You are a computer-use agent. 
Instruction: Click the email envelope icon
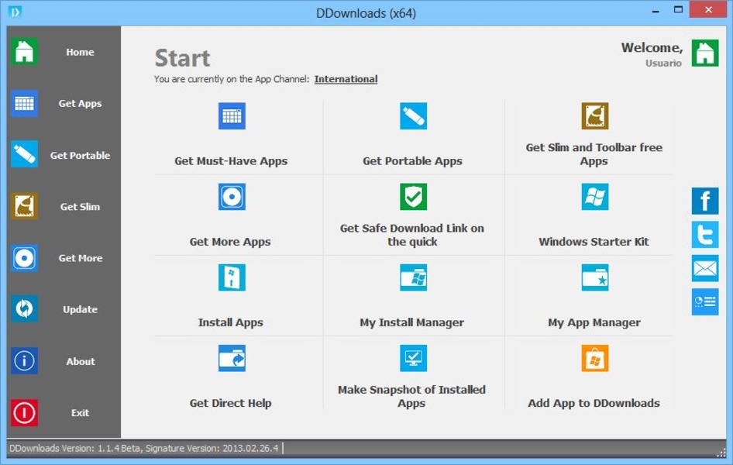pos(705,268)
